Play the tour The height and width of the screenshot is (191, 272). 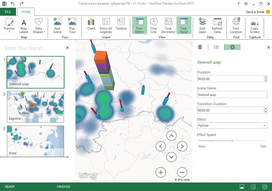point(72,26)
